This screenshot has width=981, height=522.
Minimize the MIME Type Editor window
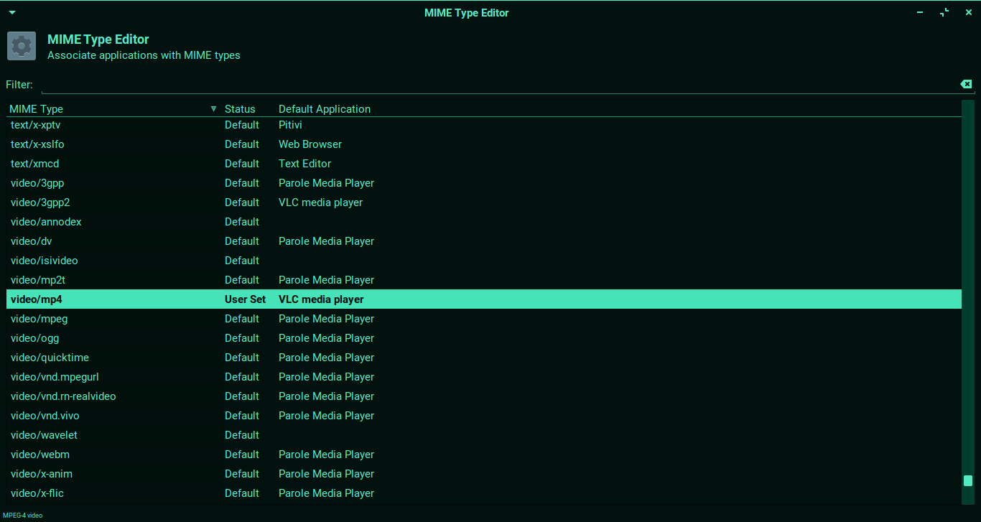click(x=920, y=13)
